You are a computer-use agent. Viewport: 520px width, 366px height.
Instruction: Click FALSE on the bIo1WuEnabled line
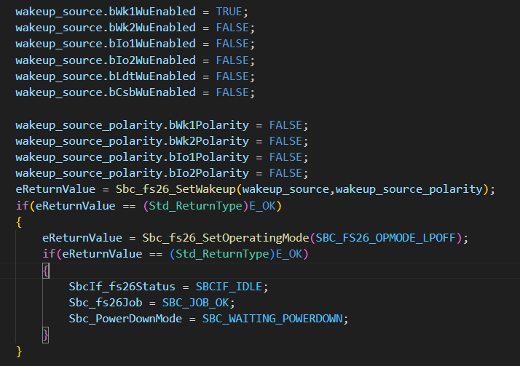232,44
